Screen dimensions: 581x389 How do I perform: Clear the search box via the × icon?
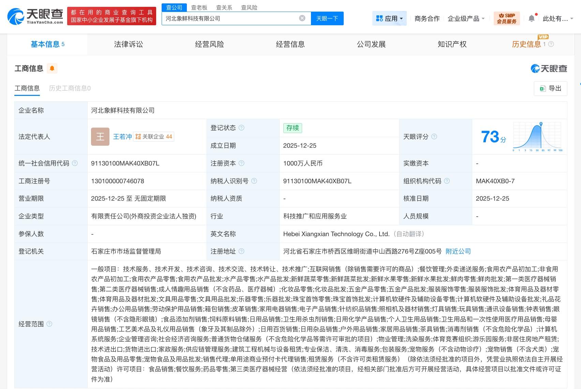[301, 18]
